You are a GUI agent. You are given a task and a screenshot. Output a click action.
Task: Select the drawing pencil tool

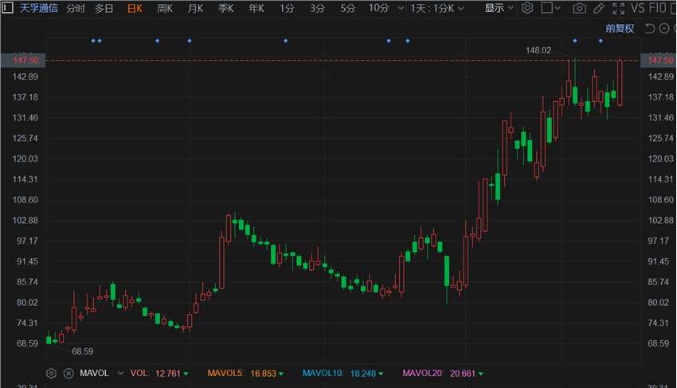(599, 8)
